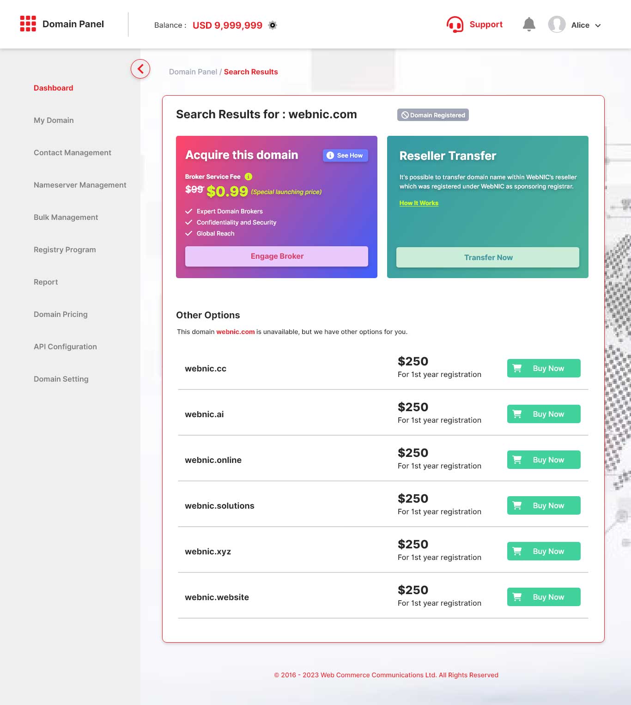
Task: View Domain Pricing page
Action: (x=61, y=314)
